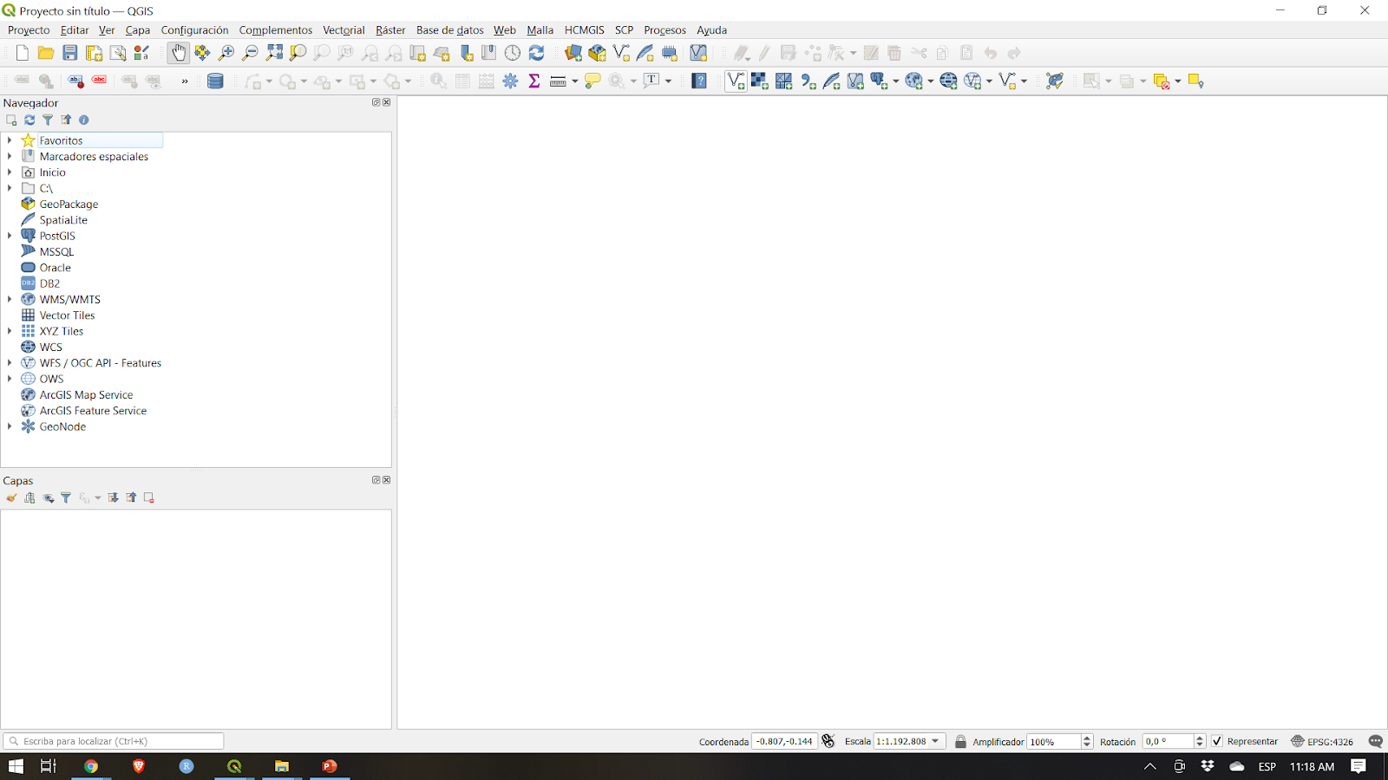The height and width of the screenshot is (780, 1388).
Task: Open File Explorer from taskbar
Action: (282, 766)
